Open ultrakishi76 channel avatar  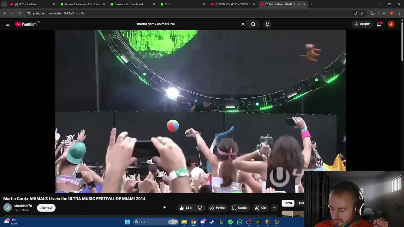pos(8,208)
